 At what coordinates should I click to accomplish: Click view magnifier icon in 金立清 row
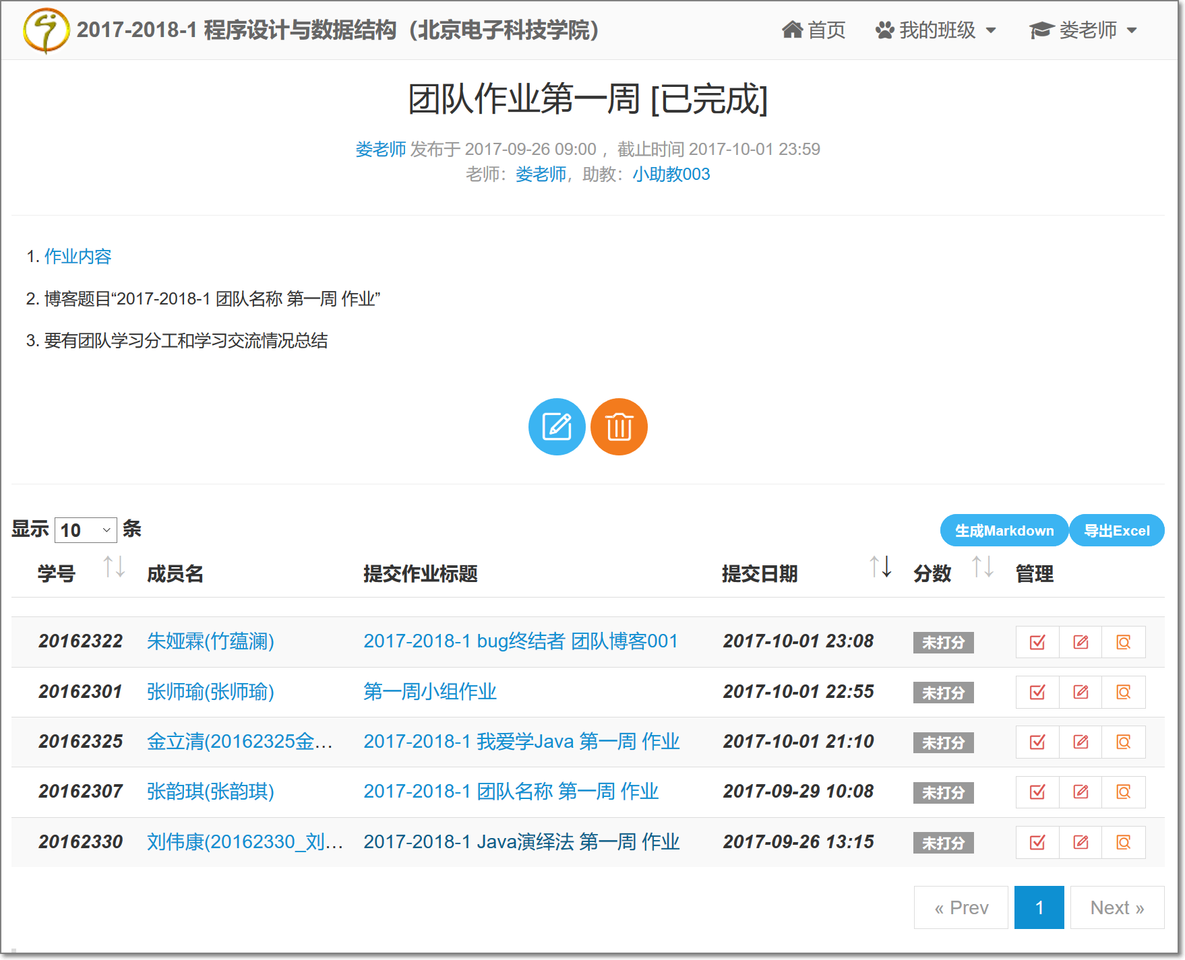(x=1124, y=742)
